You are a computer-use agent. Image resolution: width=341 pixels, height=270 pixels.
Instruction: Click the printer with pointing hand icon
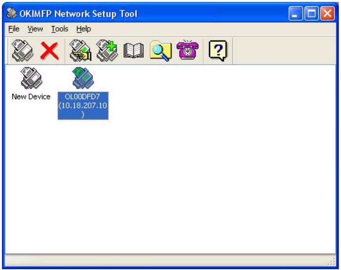(80, 51)
